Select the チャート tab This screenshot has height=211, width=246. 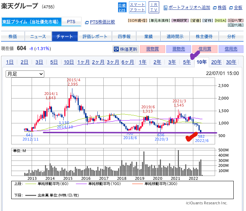click(x=65, y=36)
